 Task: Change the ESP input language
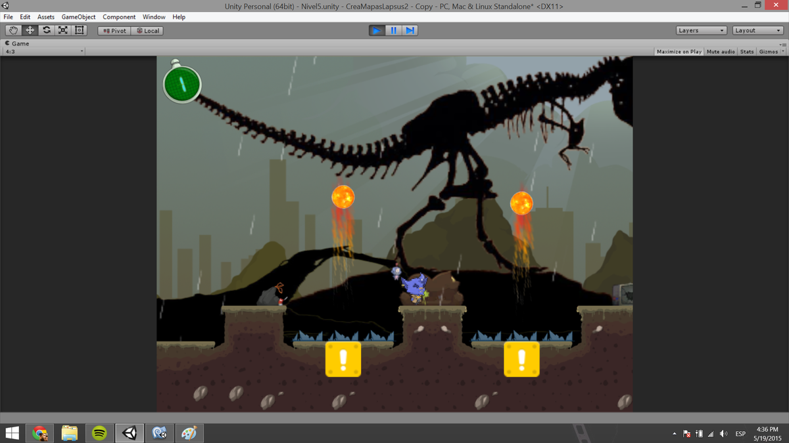(x=740, y=434)
